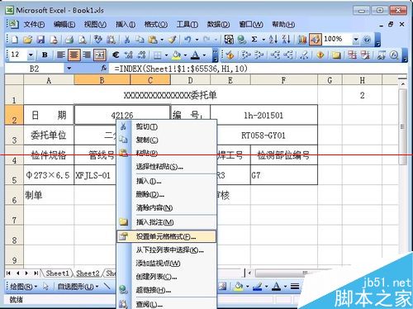Screen dimensions: 413x309
Task: Choose 超链接 in context menu
Action: point(166,290)
